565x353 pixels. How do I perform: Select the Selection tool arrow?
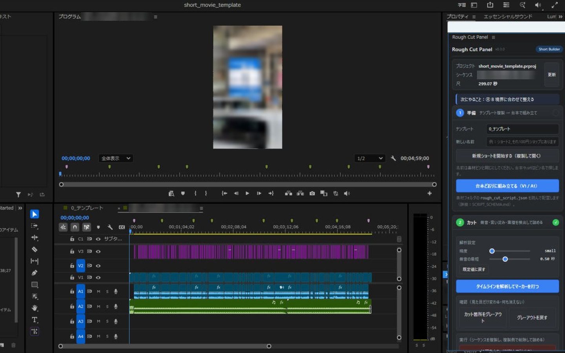point(35,214)
